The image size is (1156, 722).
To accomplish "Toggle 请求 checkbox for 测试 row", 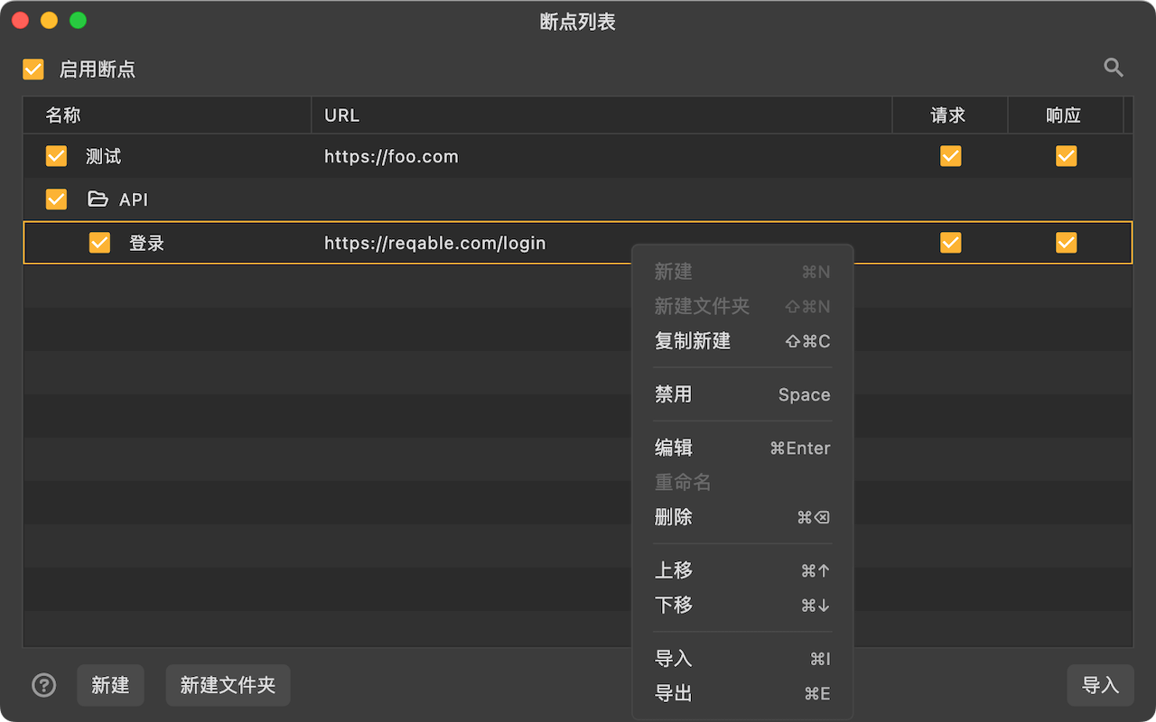I will click(950, 156).
